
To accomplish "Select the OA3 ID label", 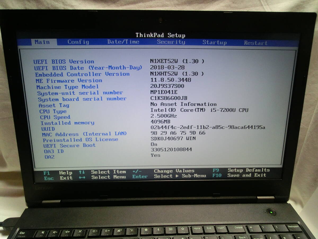I will pos(54,151).
